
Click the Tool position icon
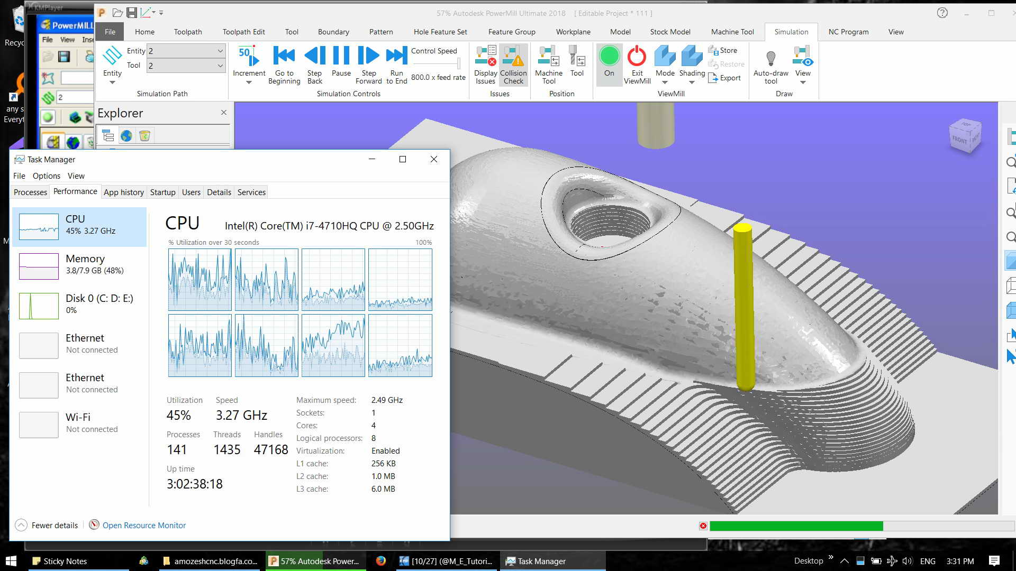(577, 61)
